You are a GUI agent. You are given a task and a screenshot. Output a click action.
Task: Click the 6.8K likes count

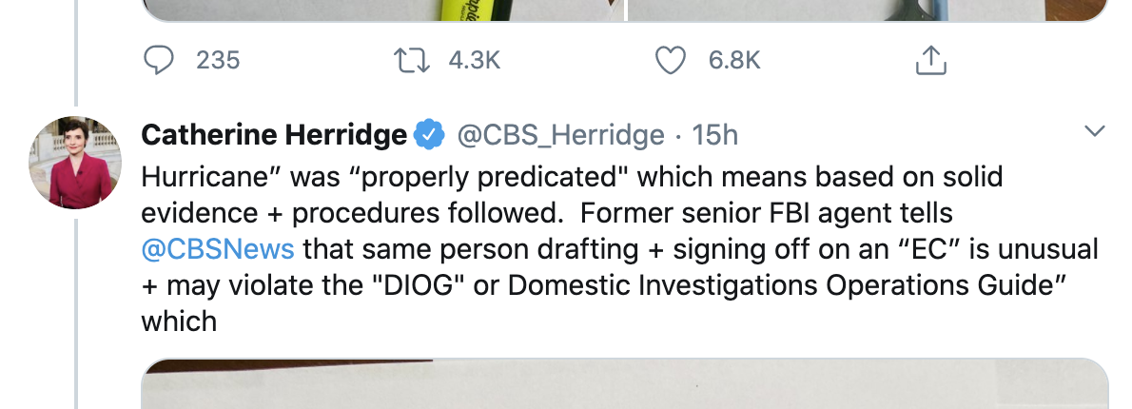tap(734, 61)
